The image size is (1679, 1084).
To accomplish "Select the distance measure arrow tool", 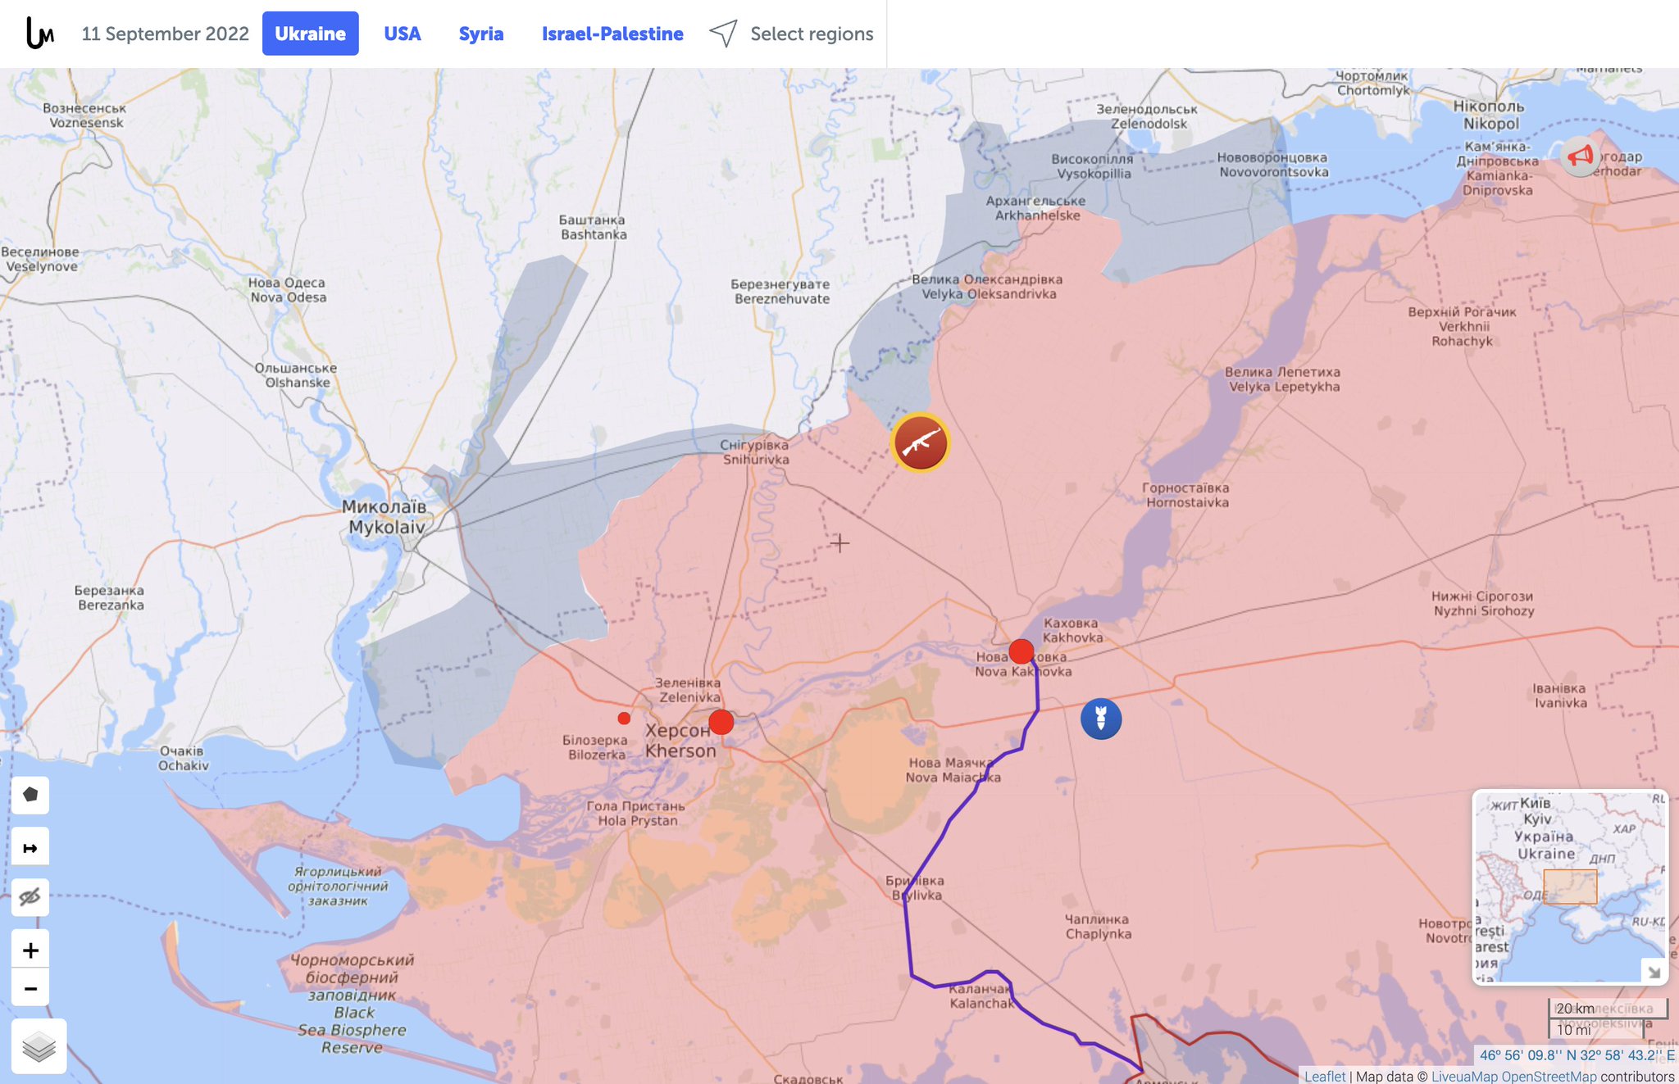I will coord(30,846).
